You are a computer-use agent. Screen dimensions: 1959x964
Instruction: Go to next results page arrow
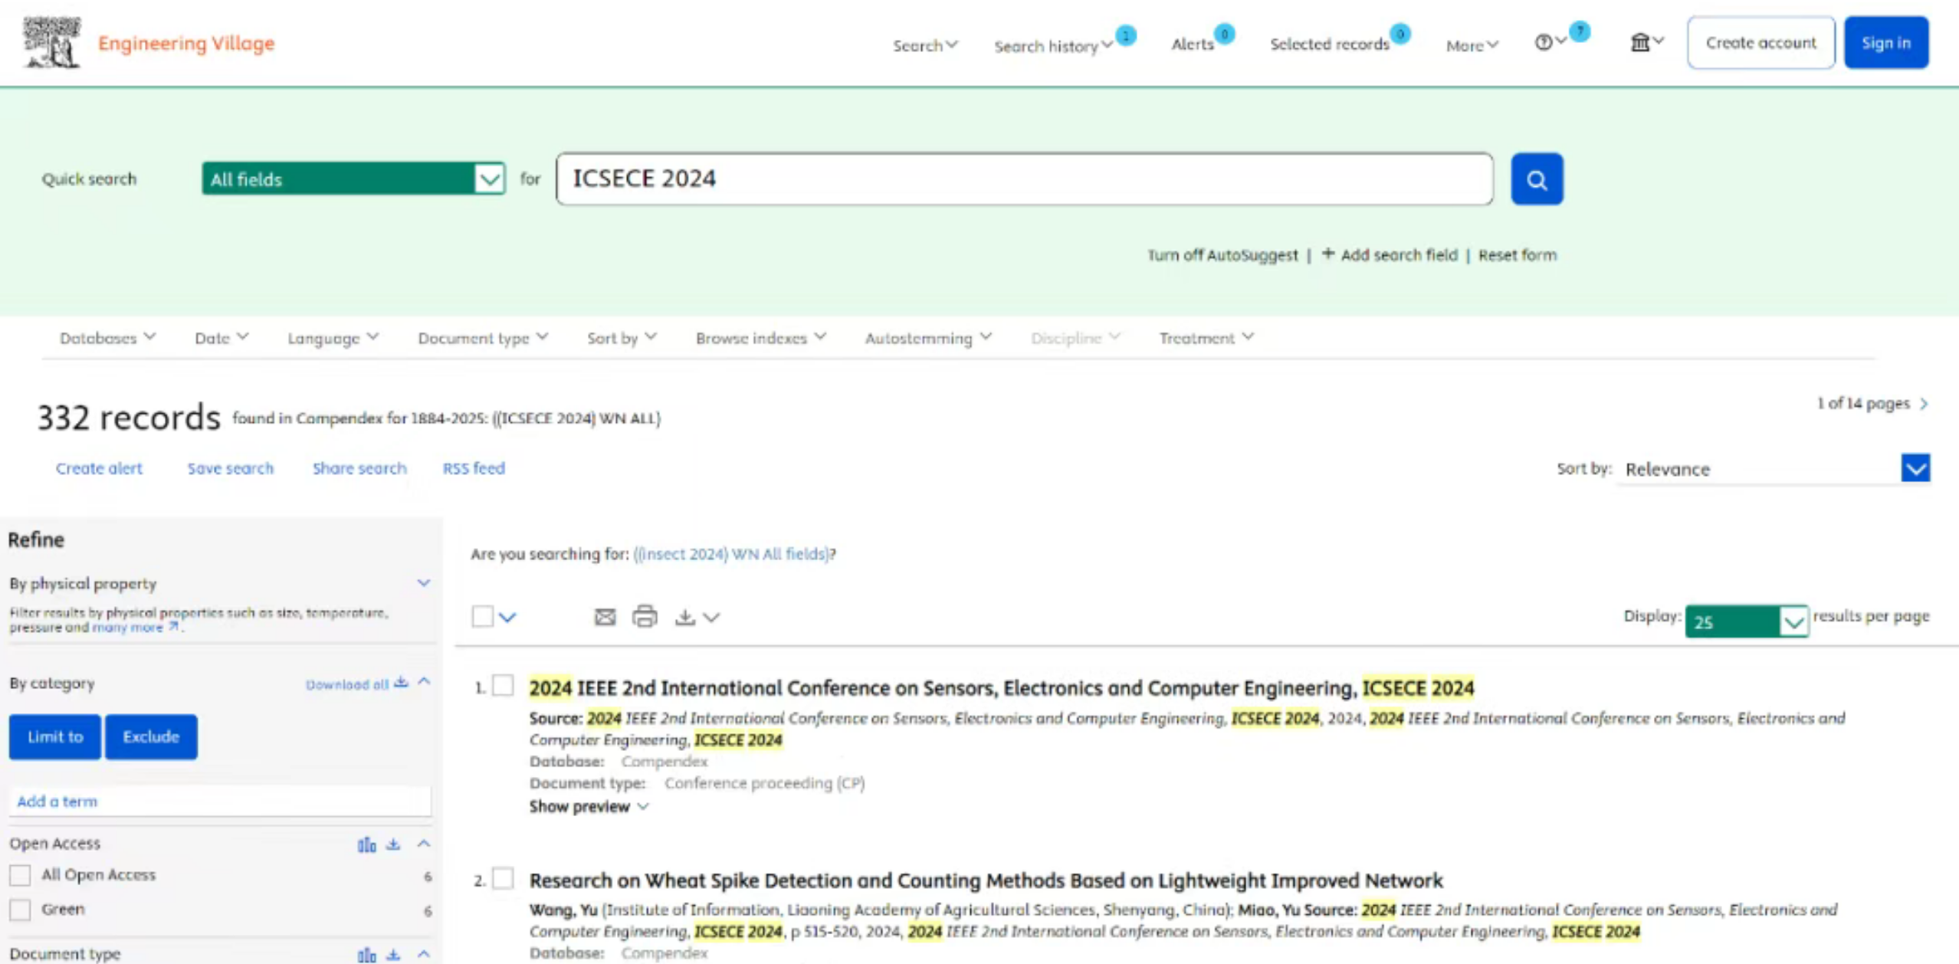(1924, 404)
